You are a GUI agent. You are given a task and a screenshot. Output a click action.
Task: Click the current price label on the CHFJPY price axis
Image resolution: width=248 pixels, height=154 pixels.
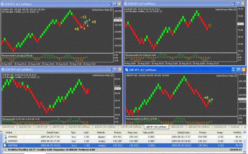click(117, 89)
